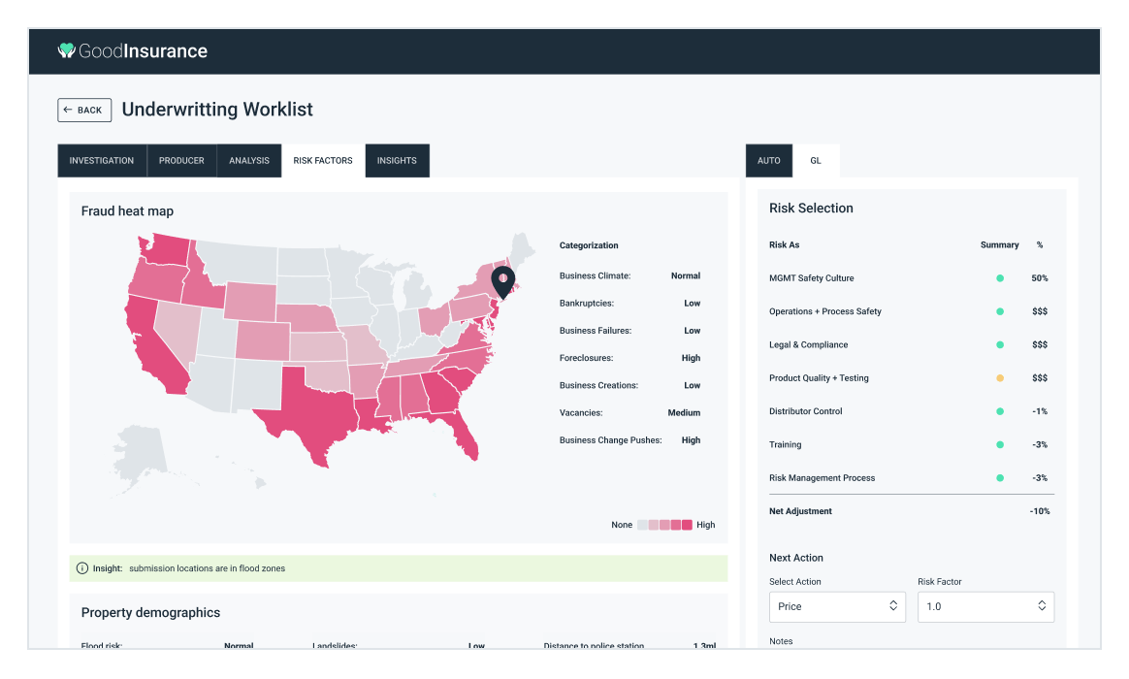This screenshot has height=679, width=1129.
Task: Click the green dot for MGMT Safety Culture
Action: 1000,278
